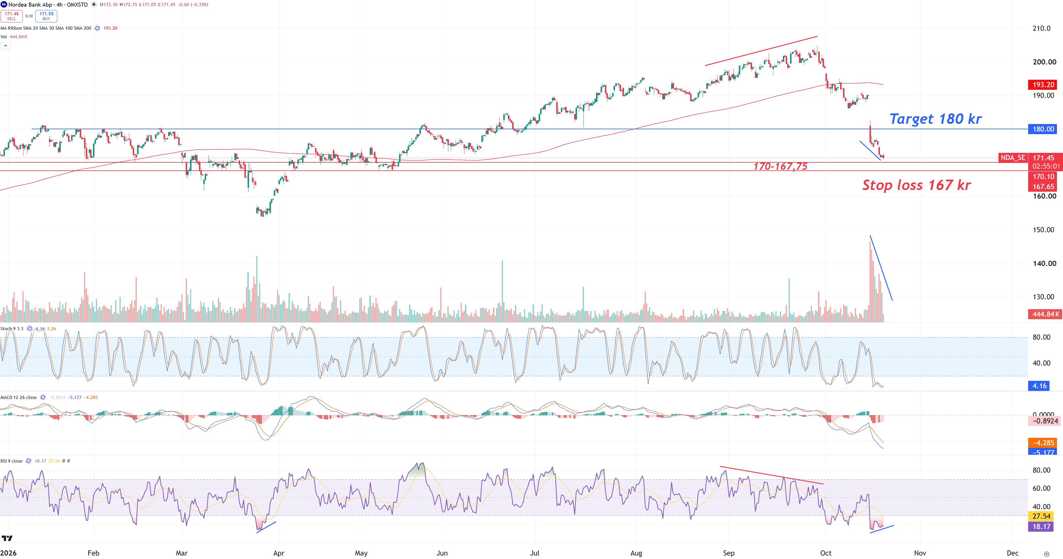
Task: Click the Oct label on time axis
Action: pyautogui.click(x=826, y=553)
